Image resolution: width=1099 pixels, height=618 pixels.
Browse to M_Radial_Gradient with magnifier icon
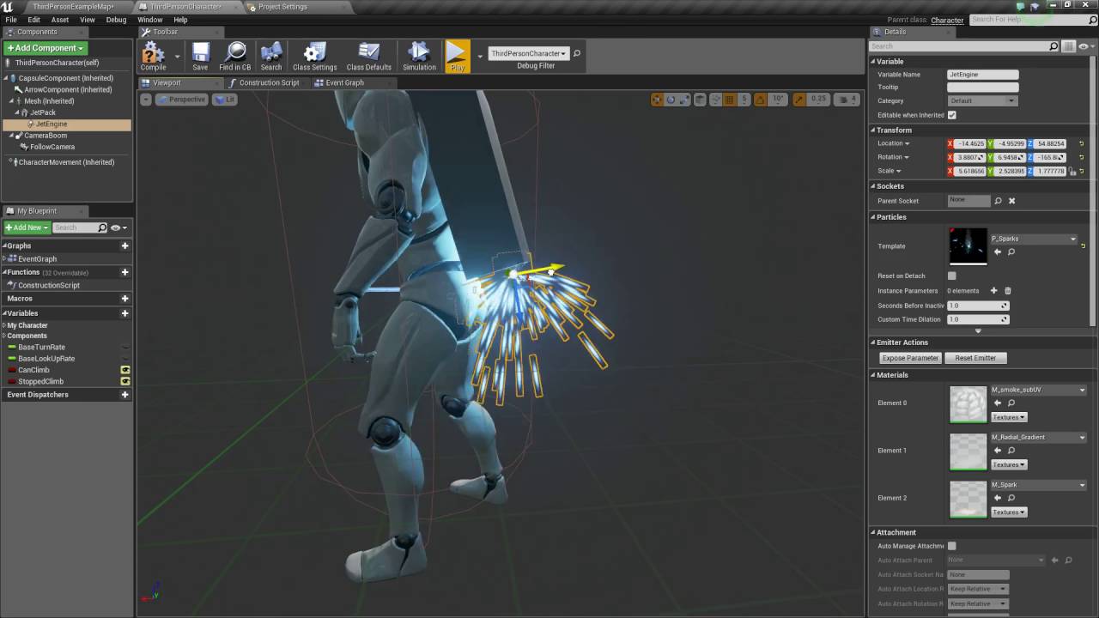(1011, 451)
